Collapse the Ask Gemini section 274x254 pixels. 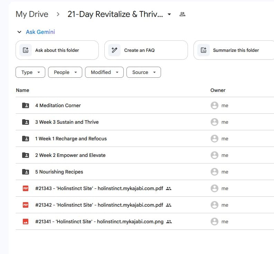[x=19, y=32]
